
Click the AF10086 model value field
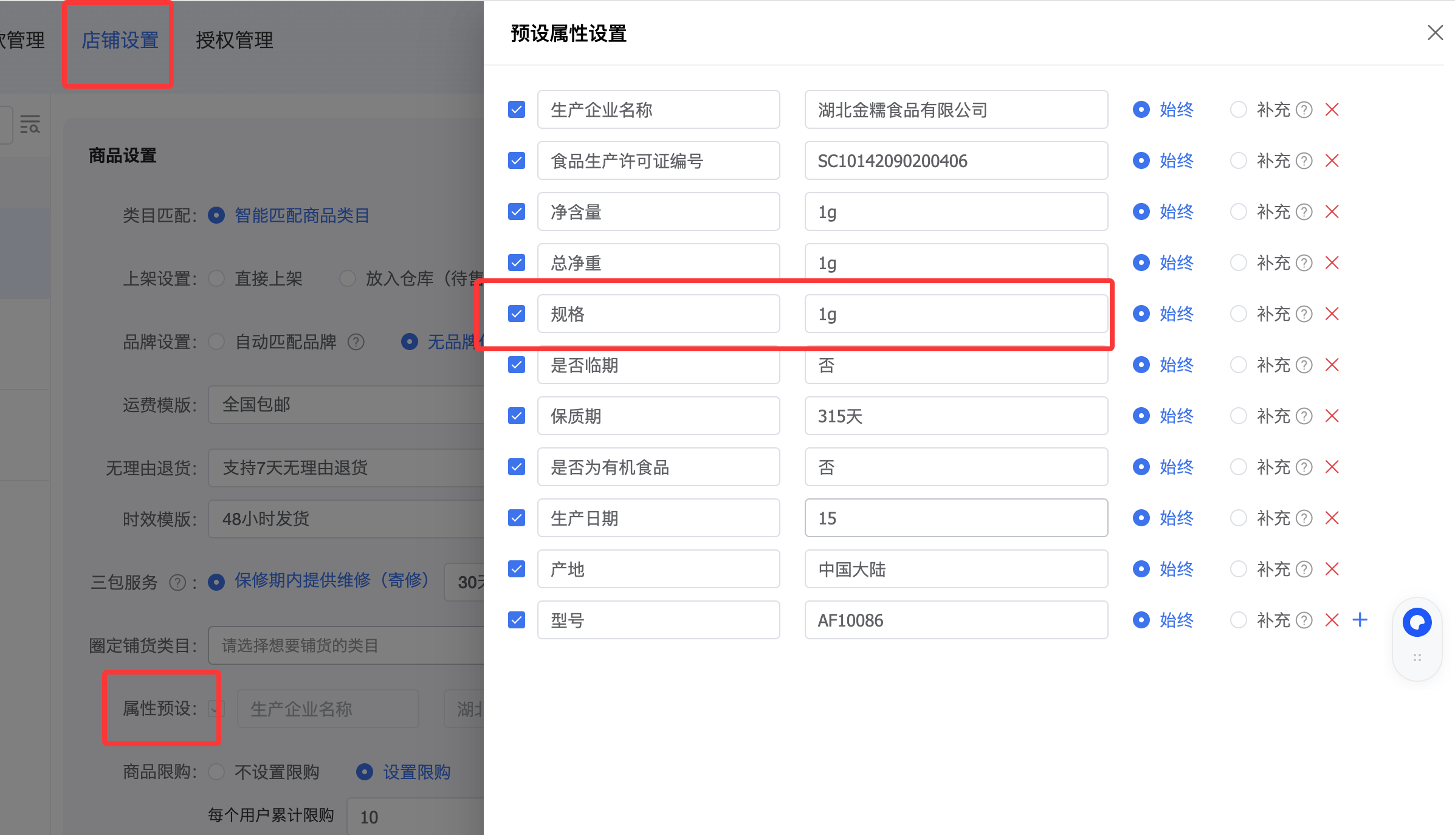(x=955, y=620)
